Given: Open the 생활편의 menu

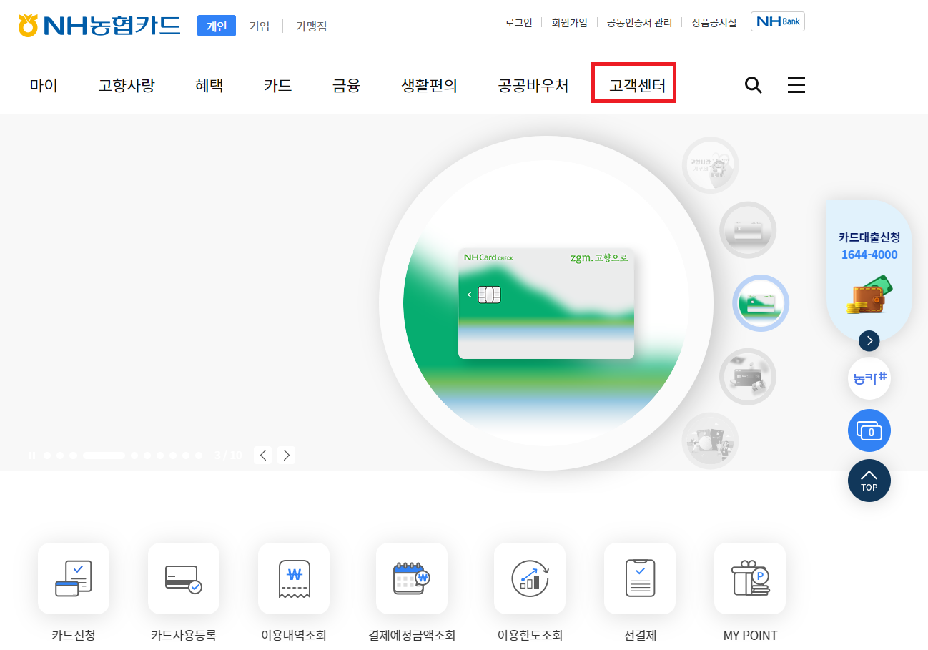Looking at the screenshot, I should pyautogui.click(x=430, y=86).
